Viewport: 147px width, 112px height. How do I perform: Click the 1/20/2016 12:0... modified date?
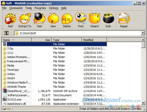(94, 57)
